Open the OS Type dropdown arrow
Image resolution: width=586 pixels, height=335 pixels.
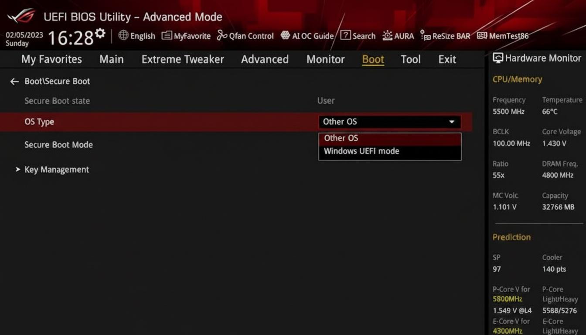(452, 122)
